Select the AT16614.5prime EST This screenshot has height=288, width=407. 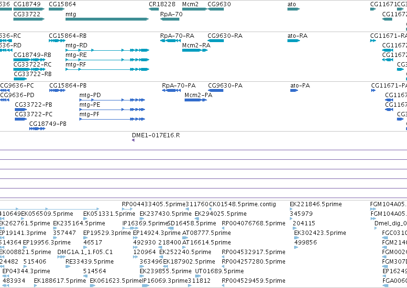tap(185, 247)
